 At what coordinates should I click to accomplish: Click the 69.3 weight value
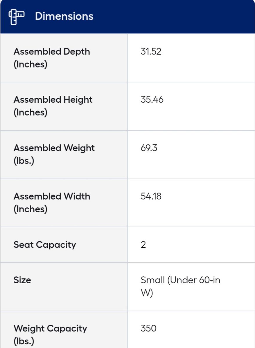click(x=149, y=148)
